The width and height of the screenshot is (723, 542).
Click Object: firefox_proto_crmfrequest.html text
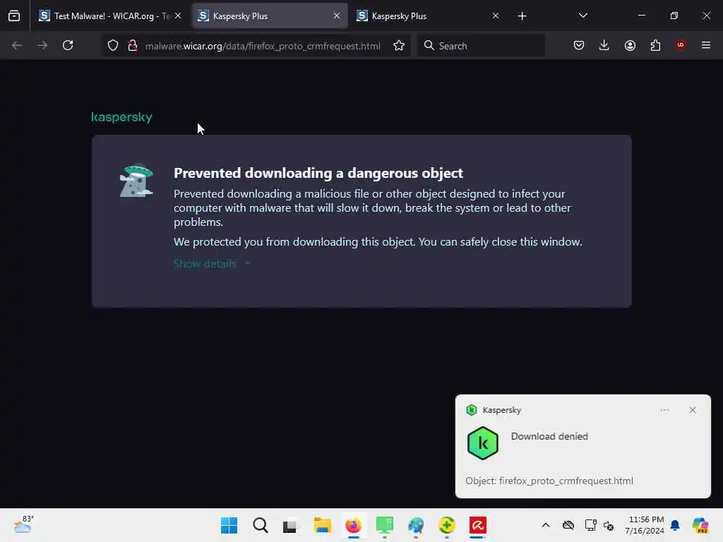549,481
